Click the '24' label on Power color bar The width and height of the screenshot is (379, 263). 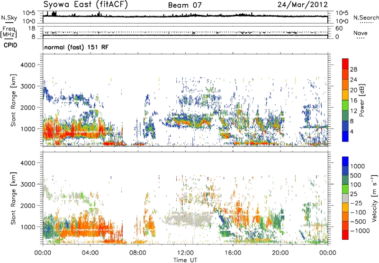click(353, 80)
